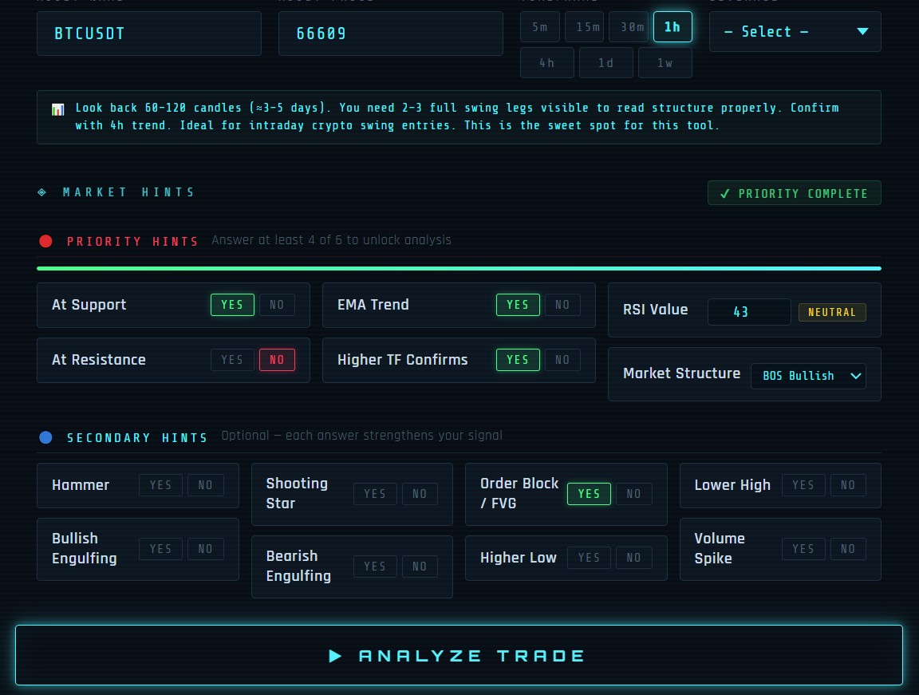Click the play icon on Analyze Trade

[335, 656]
